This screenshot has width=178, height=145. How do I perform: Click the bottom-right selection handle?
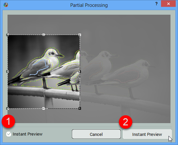click(x=80, y=108)
